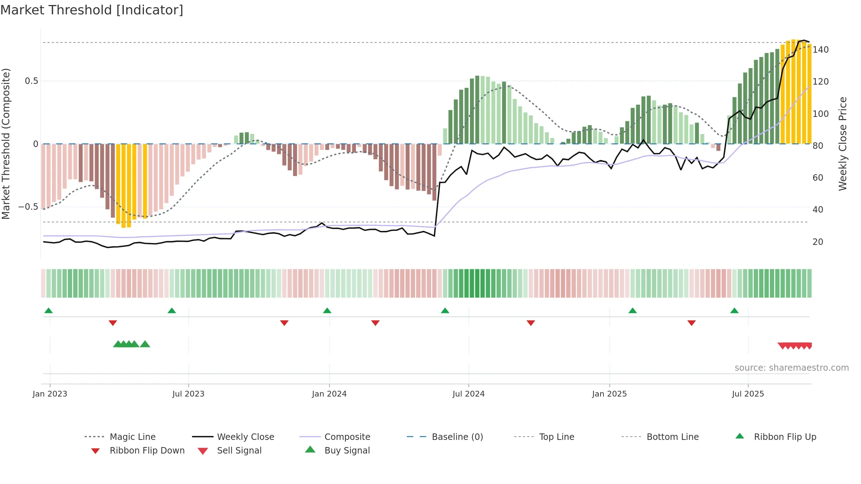Click the 20 right axis tick label

coord(818,242)
